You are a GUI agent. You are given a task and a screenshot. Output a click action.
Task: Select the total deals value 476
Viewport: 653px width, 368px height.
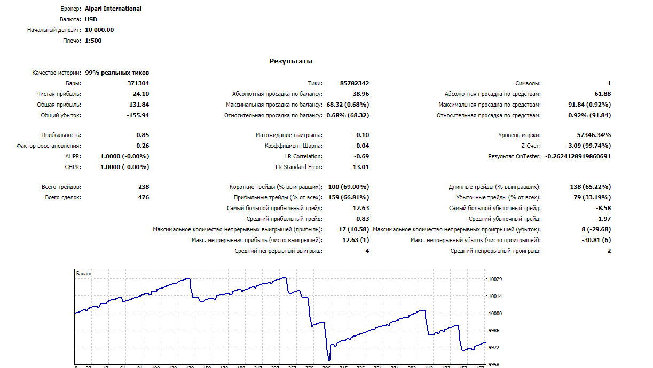(144, 197)
